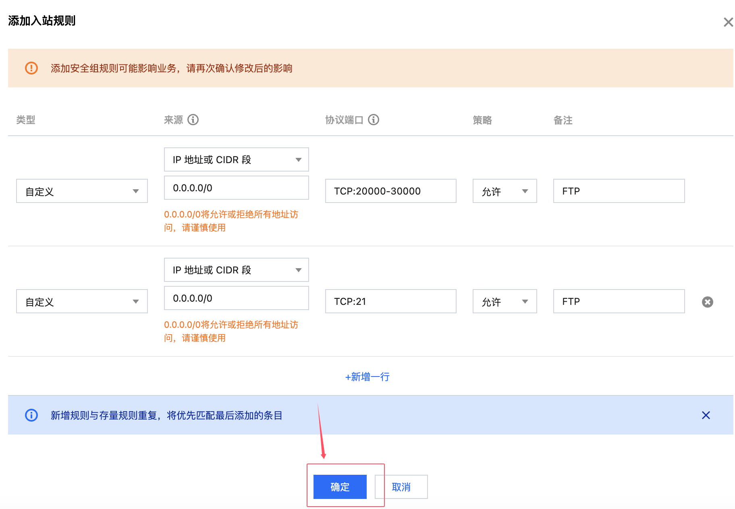This screenshot has height=509, width=735.
Task: Confirm the rules with 确定 button
Action: (340, 487)
